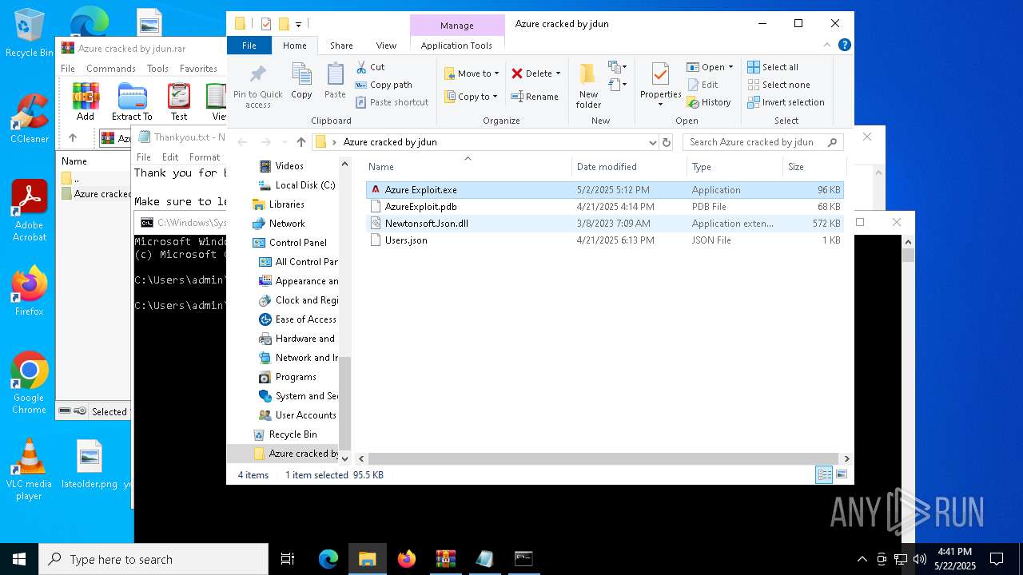Open the Move to dropdown
Image resolution: width=1023 pixels, height=575 pixels.
(472, 73)
